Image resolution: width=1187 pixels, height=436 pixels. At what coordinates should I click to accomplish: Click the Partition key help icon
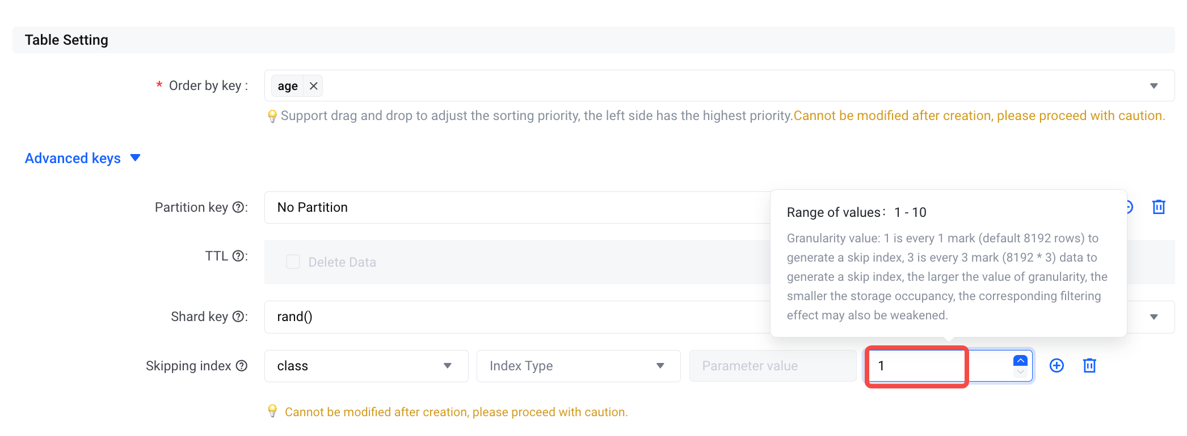239,207
